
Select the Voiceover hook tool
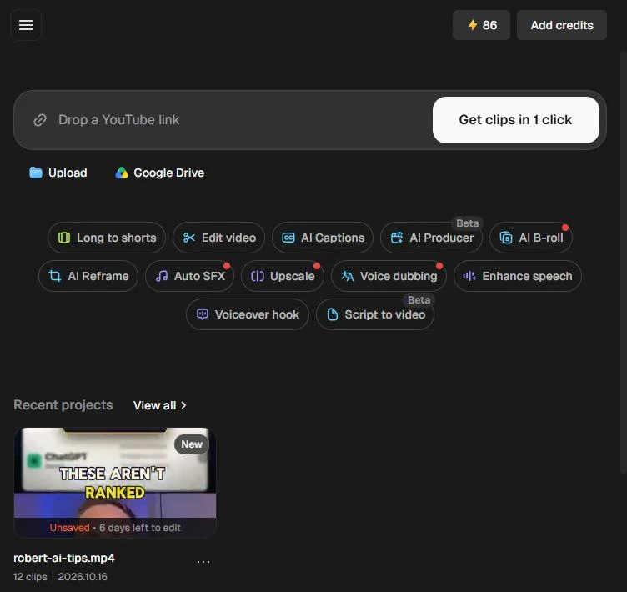click(x=247, y=314)
